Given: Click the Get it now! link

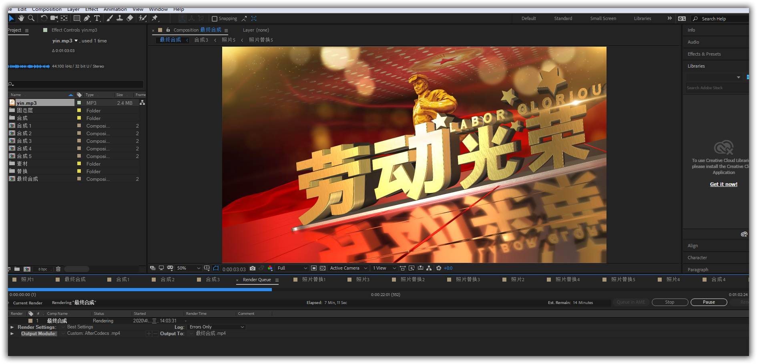Looking at the screenshot, I should pyautogui.click(x=723, y=184).
